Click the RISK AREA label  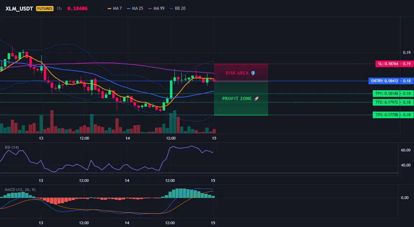pyautogui.click(x=237, y=73)
